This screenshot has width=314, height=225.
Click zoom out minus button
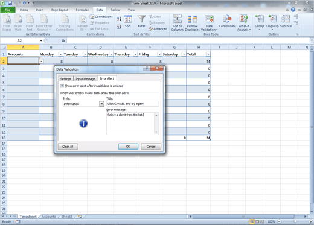pos(280,221)
